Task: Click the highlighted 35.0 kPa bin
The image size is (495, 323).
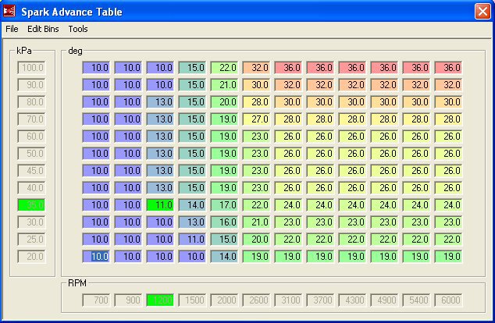Action: click(32, 204)
